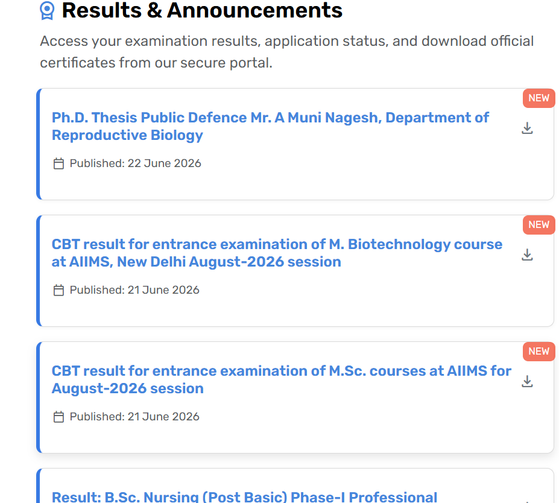Viewport: 559px width, 503px height.
Task: Click calendar icon next to 22 June 2026
Action: pos(58,163)
